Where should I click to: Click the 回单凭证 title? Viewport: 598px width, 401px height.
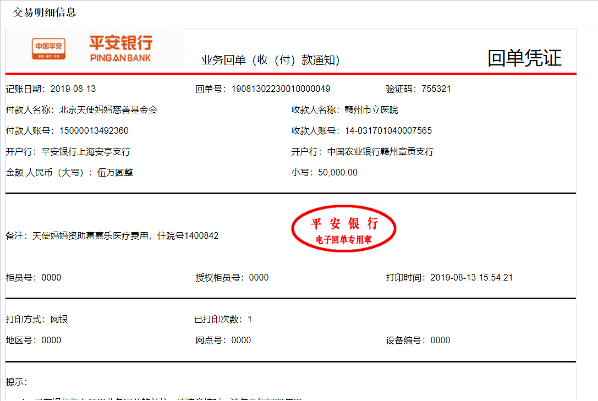(524, 58)
